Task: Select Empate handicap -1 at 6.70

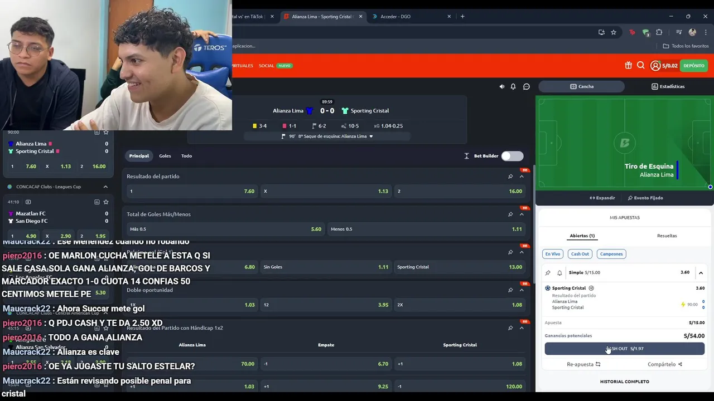Action: point(326,364)
